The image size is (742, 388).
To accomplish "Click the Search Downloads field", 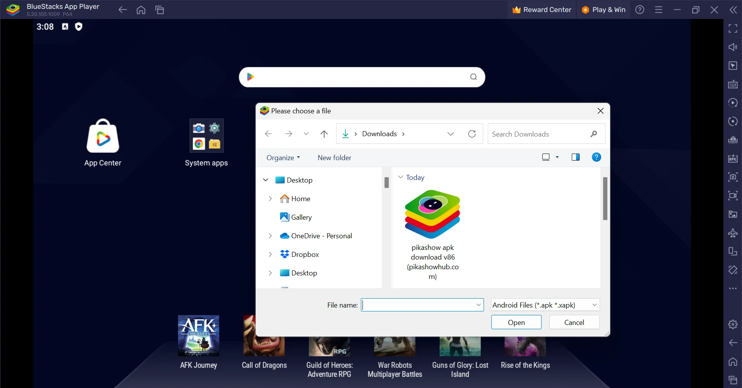I will click(546, 134).
